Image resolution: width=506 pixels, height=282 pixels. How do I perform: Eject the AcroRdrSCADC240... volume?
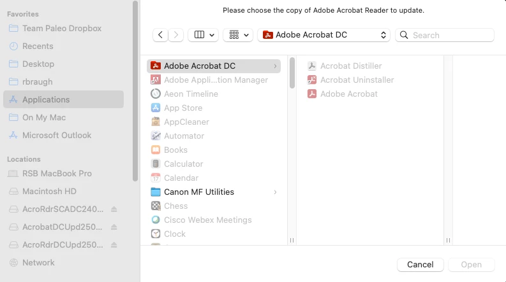(114, 209)
